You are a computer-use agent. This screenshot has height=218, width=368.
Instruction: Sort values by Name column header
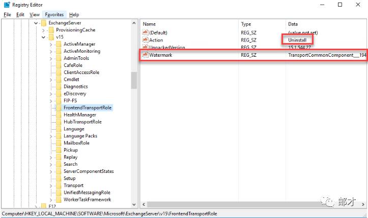[x=149, y=24]
